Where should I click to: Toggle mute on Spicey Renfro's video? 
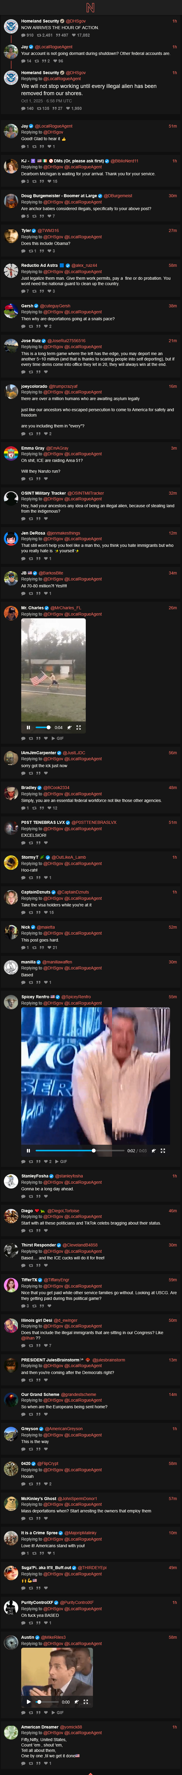(153, 1150)
